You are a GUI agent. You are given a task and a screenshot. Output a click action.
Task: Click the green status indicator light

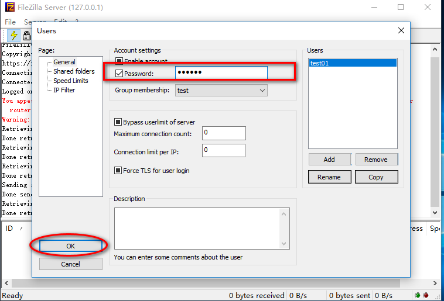pos(418,295)
